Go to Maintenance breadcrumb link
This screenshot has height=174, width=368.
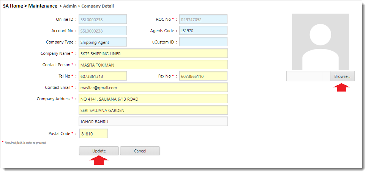[x=43, y=6]
